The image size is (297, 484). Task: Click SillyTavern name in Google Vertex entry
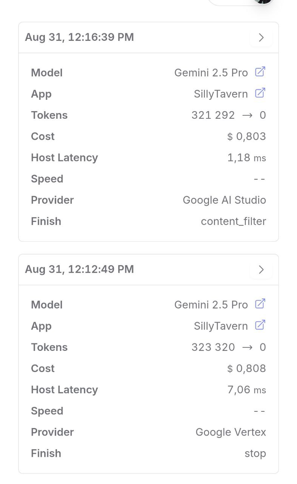[221, 326]
